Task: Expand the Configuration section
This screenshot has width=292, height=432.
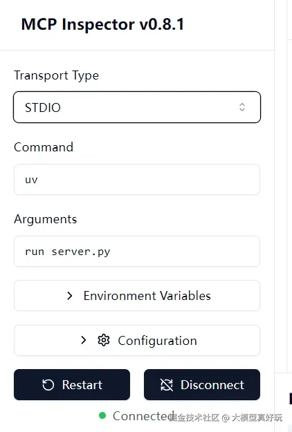Action: [137, 340]
